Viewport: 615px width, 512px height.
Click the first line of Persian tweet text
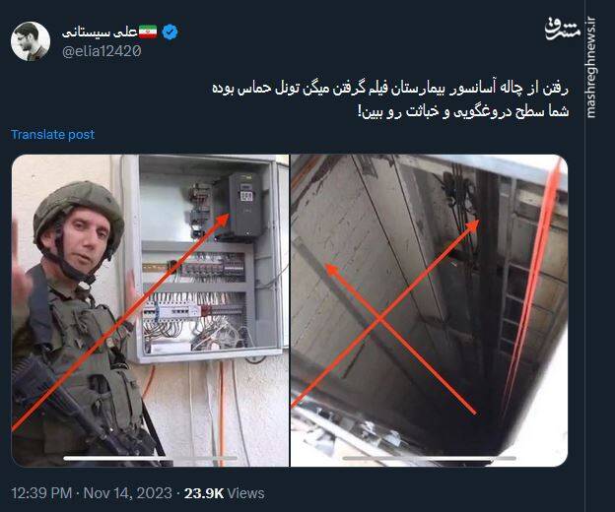click(390, 89)
